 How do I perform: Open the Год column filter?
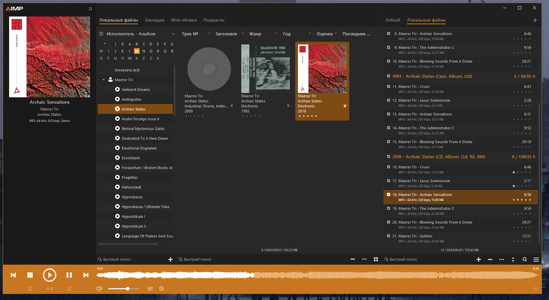[310, 34]
